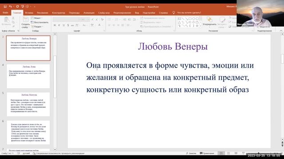Decrease the font size
The image size is (284, 159).
coord(97,19)
